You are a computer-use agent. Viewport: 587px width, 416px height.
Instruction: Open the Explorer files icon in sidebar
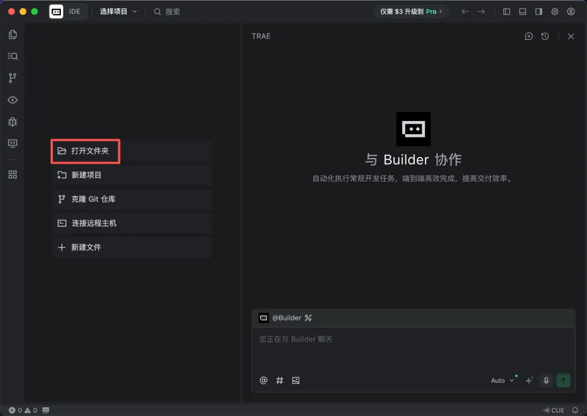(13, 34)
